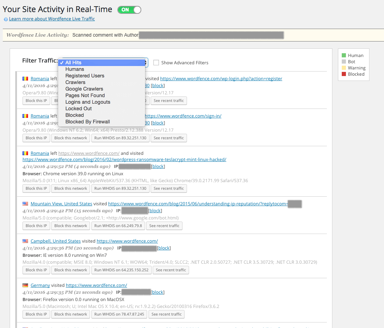Toggle Live Traffic off using the ON switch
Image resolution: width=384 pixels, height=328 pixels.
[129, 10]
